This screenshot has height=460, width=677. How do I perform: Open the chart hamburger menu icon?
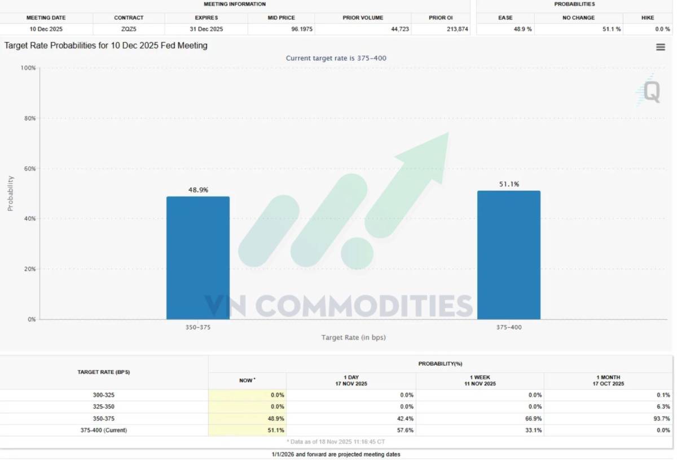[661, 47]
